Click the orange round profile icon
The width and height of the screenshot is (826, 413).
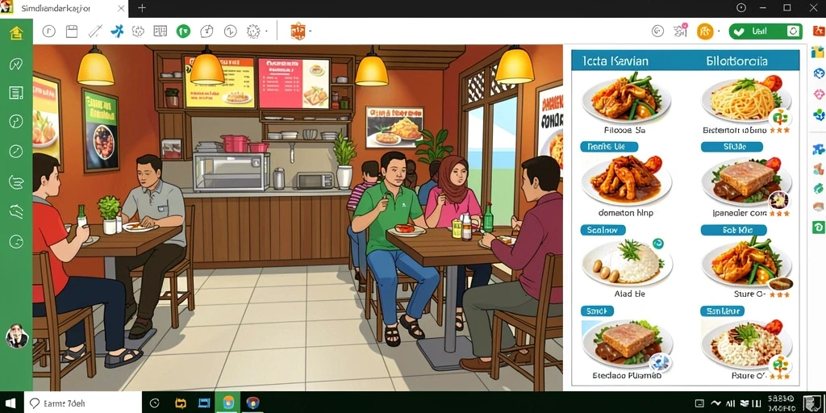pyautogui.click(x=705, y=31)
